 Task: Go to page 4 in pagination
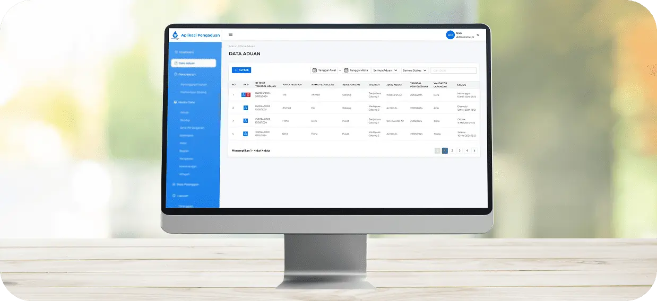click(x=467, y=150)
